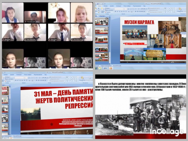The image size is (188, 141).
Task: Select fourth slide thumbnail in 31 мая window
Action: pyautogui.click(x=5, y=117)
